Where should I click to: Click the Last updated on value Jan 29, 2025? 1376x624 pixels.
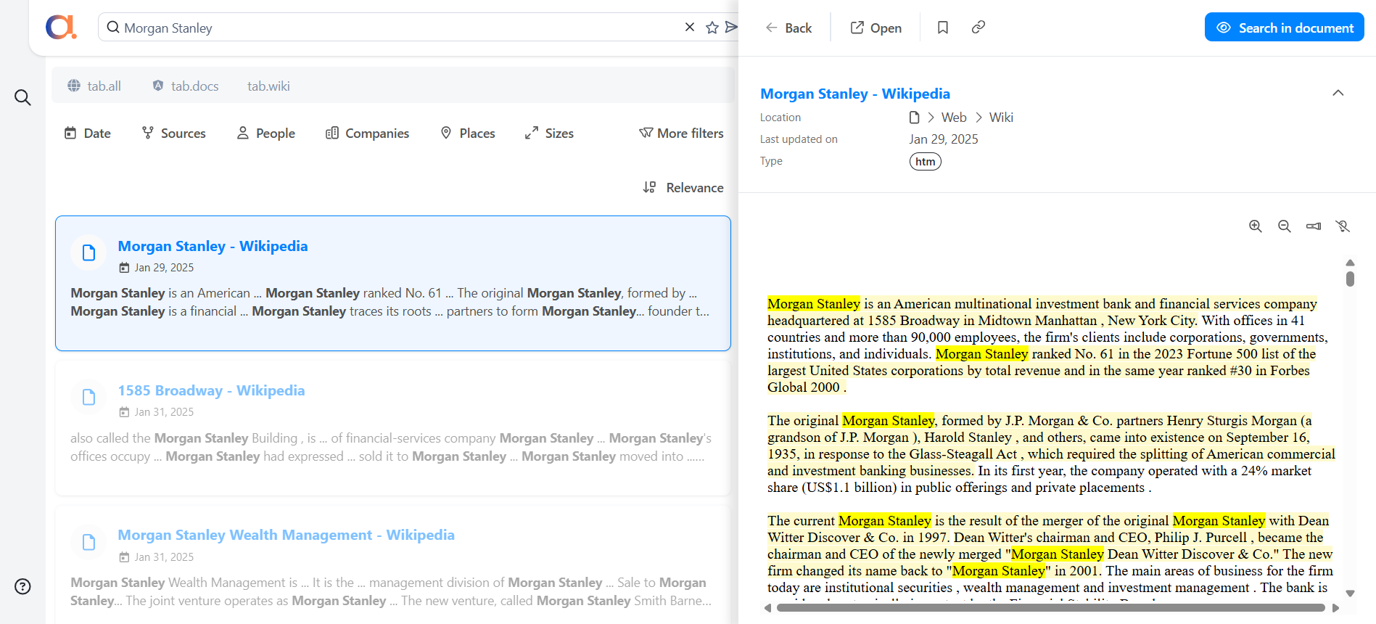(x=944, y=139)
